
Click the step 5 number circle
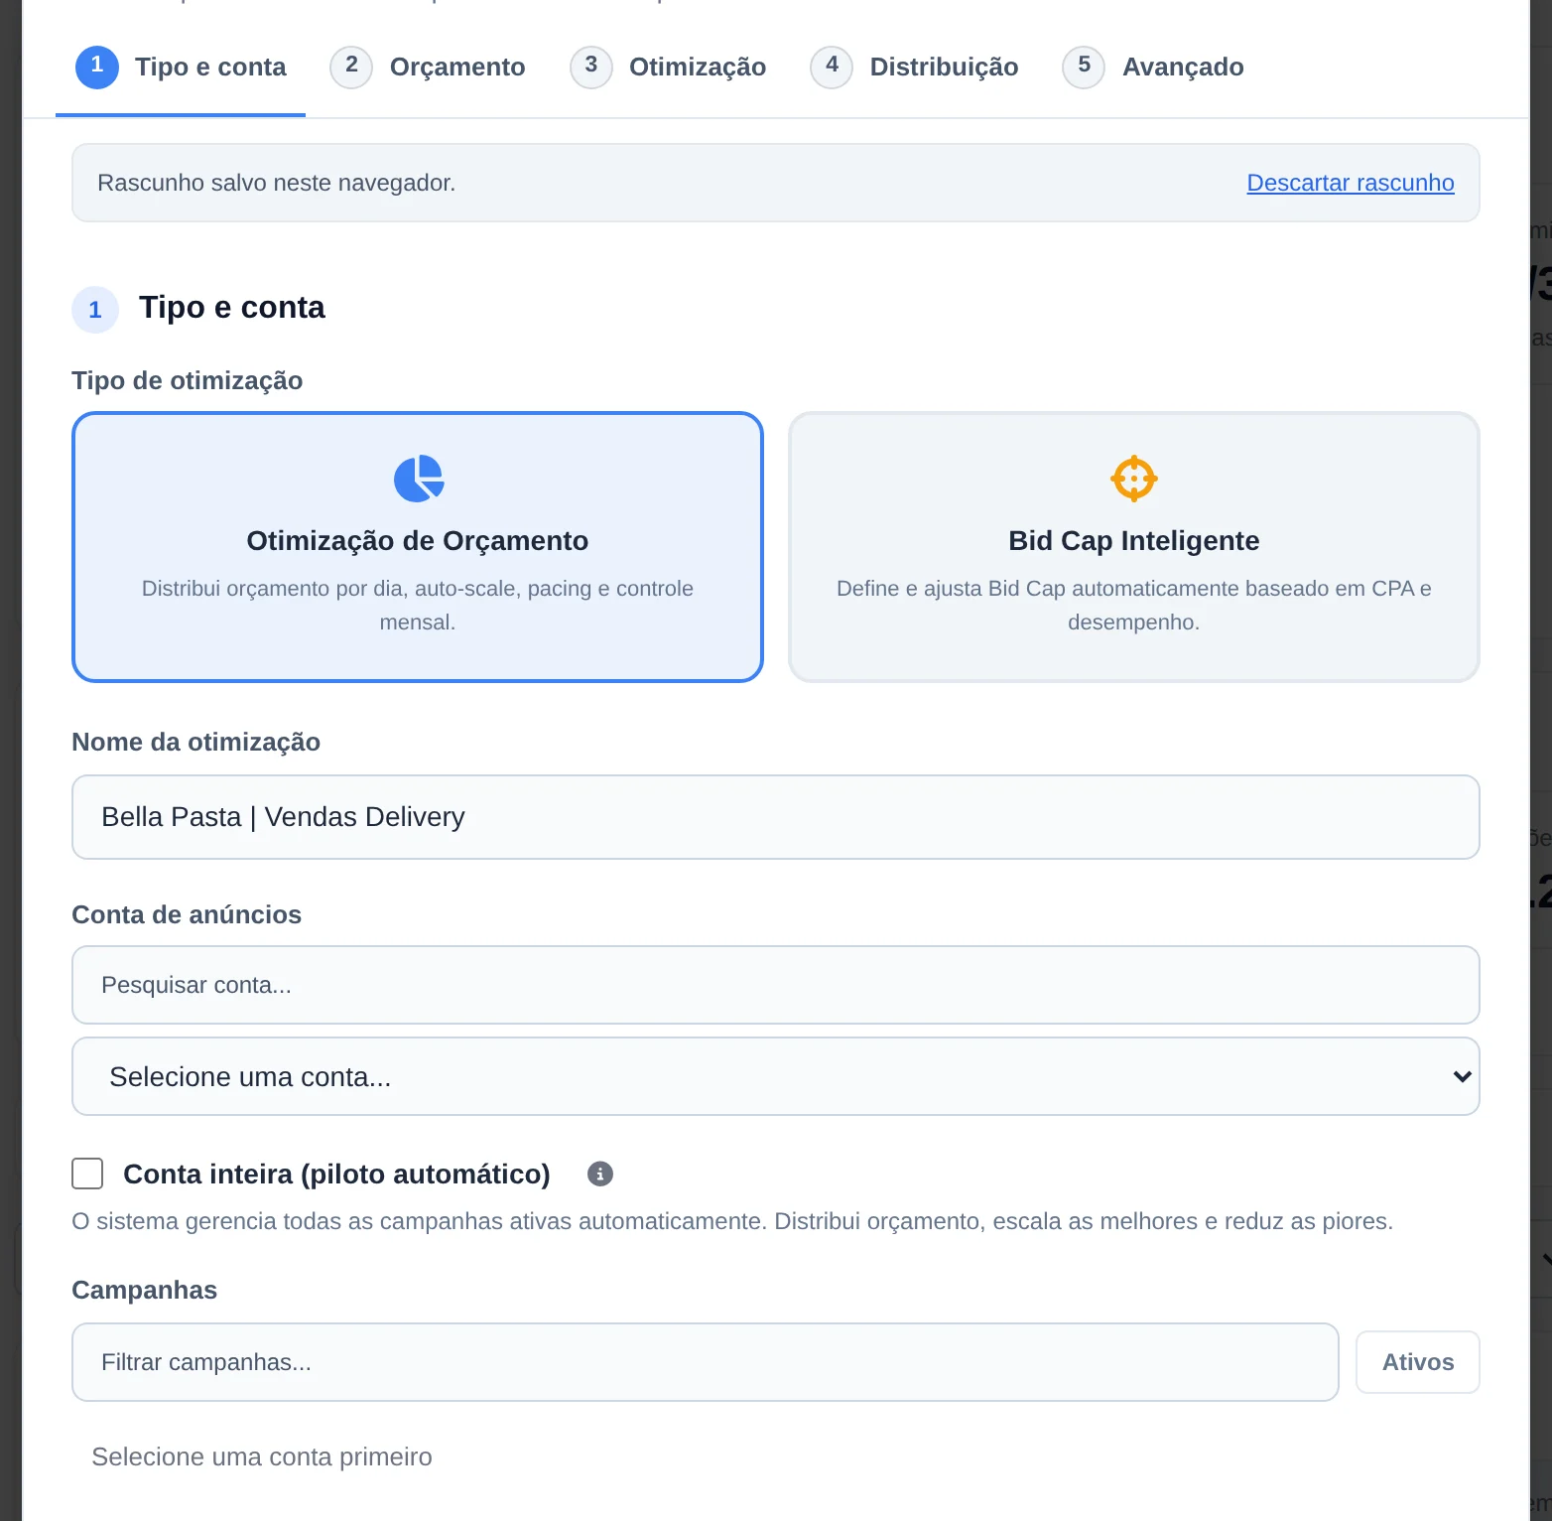tap(1084, 67)
